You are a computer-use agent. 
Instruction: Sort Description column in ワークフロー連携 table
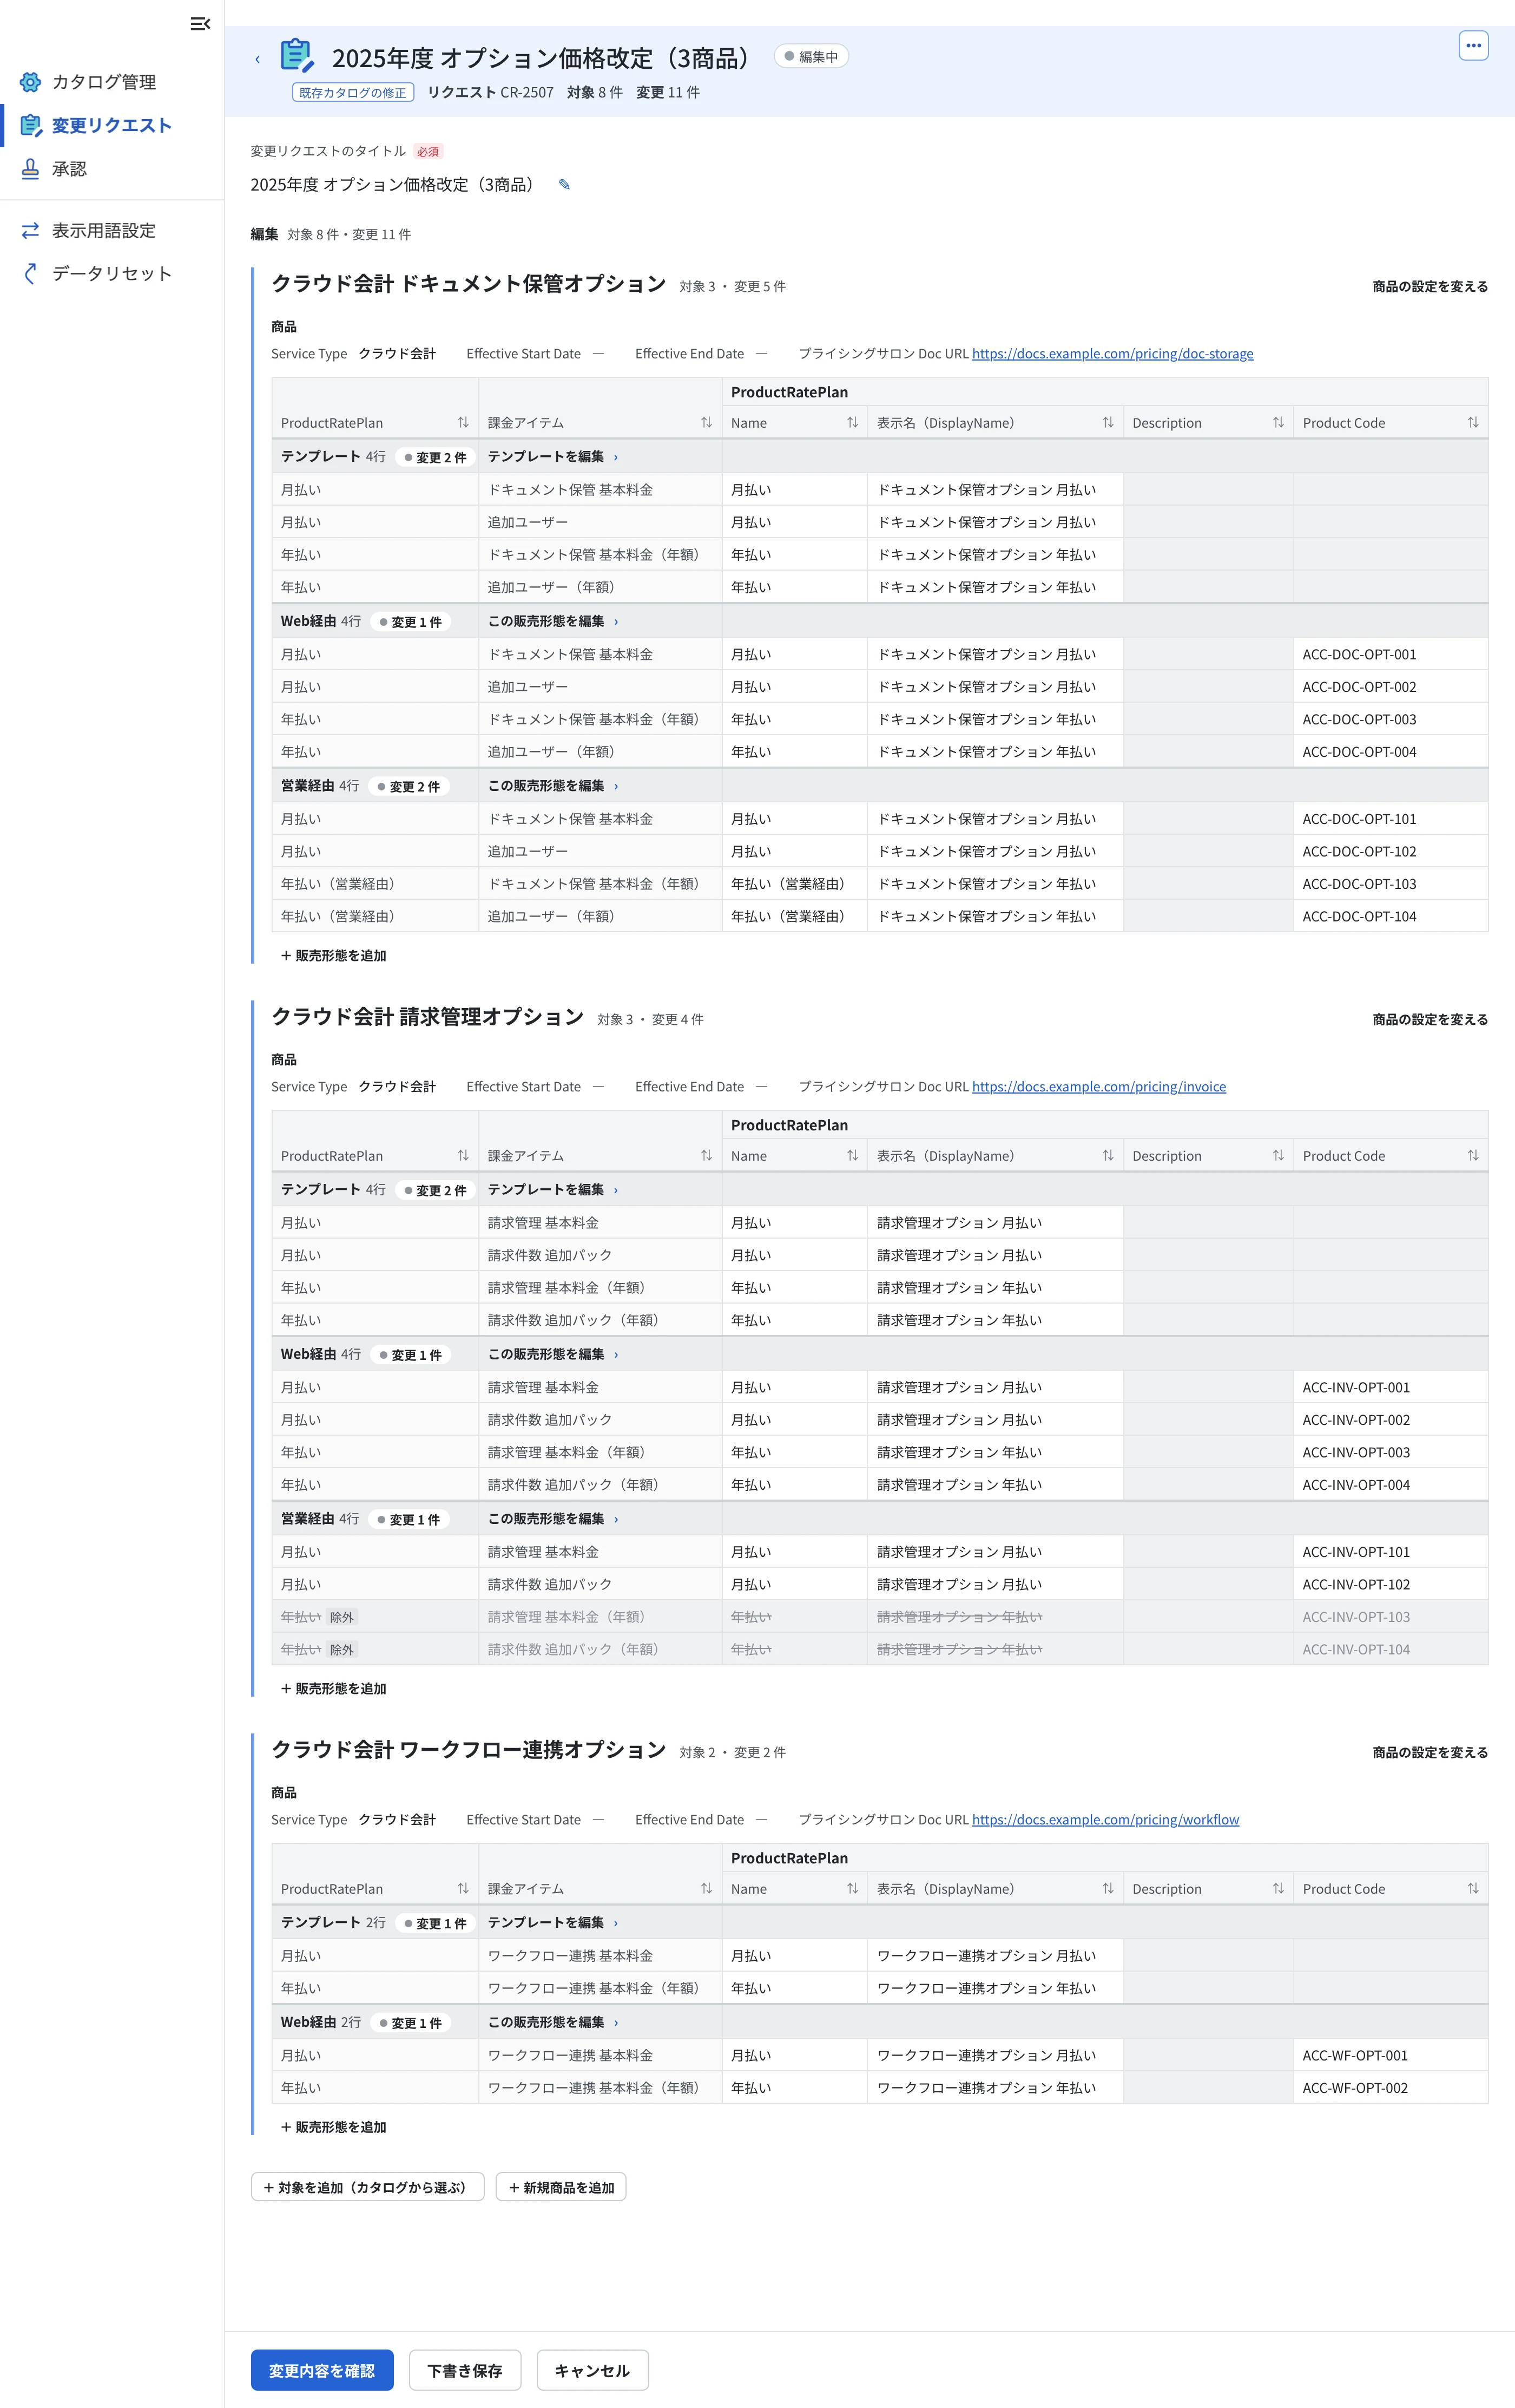coord(1277,1888)
